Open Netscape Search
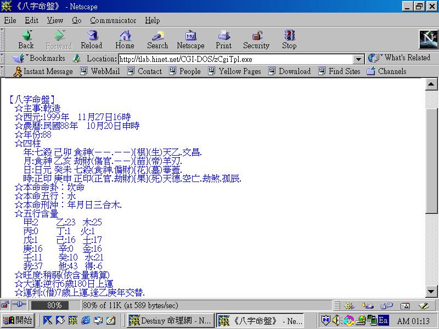The width and height of the screenshot is (439, 329). (157, 38)
